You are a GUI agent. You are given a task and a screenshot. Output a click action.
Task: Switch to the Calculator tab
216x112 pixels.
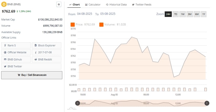[93, 4]
